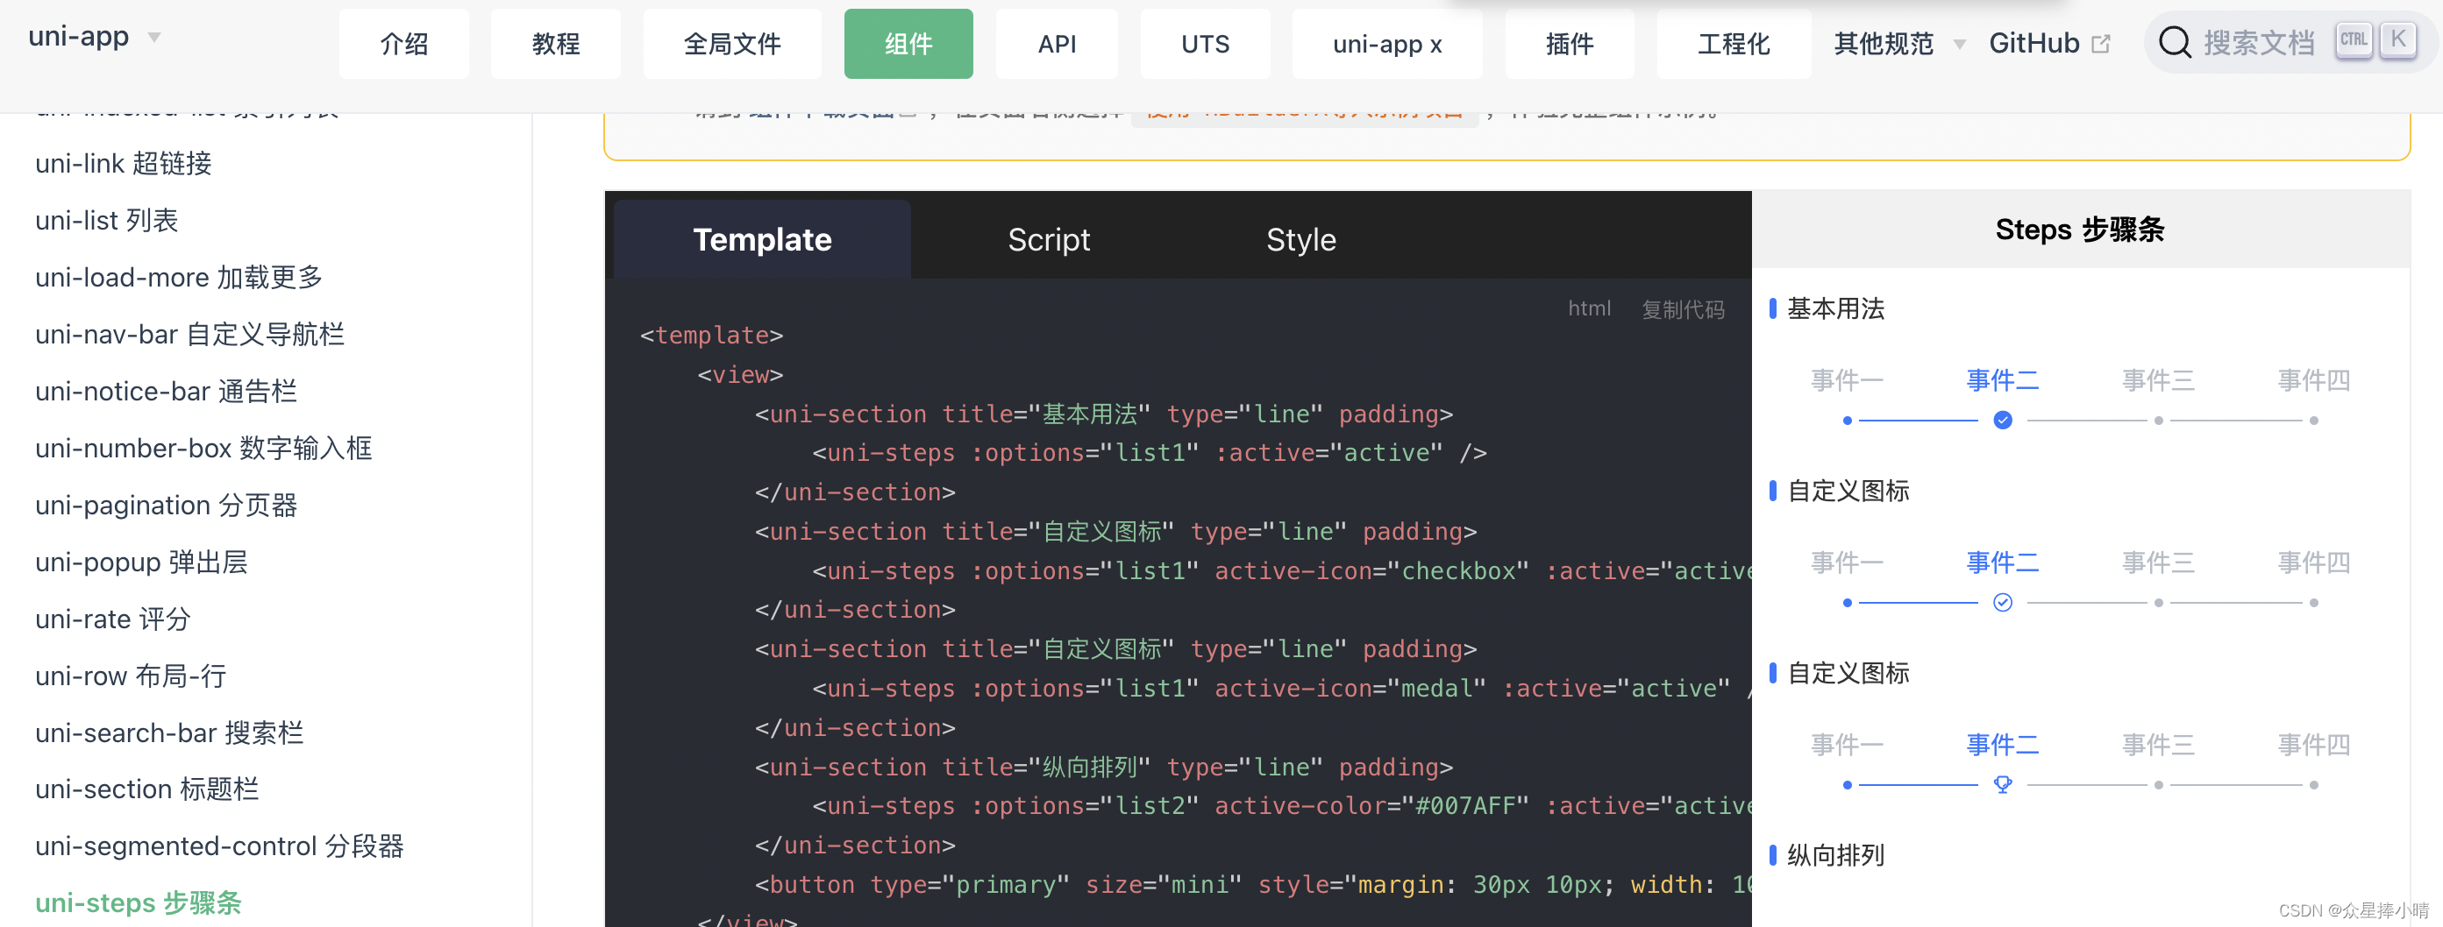Click 事件二 step in 基本用法 demo

pos(2002,380)
